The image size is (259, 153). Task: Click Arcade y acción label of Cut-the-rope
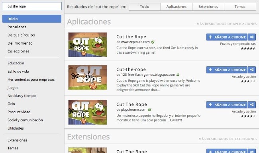pyautogui.click(x=243, y=77)
